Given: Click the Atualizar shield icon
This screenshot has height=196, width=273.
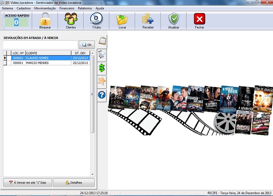Looking at the screenshot, I should click(174, 19).
